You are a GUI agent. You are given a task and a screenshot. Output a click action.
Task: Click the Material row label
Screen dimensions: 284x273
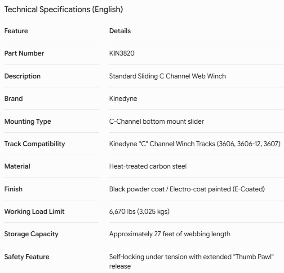(x=17, y=166)
